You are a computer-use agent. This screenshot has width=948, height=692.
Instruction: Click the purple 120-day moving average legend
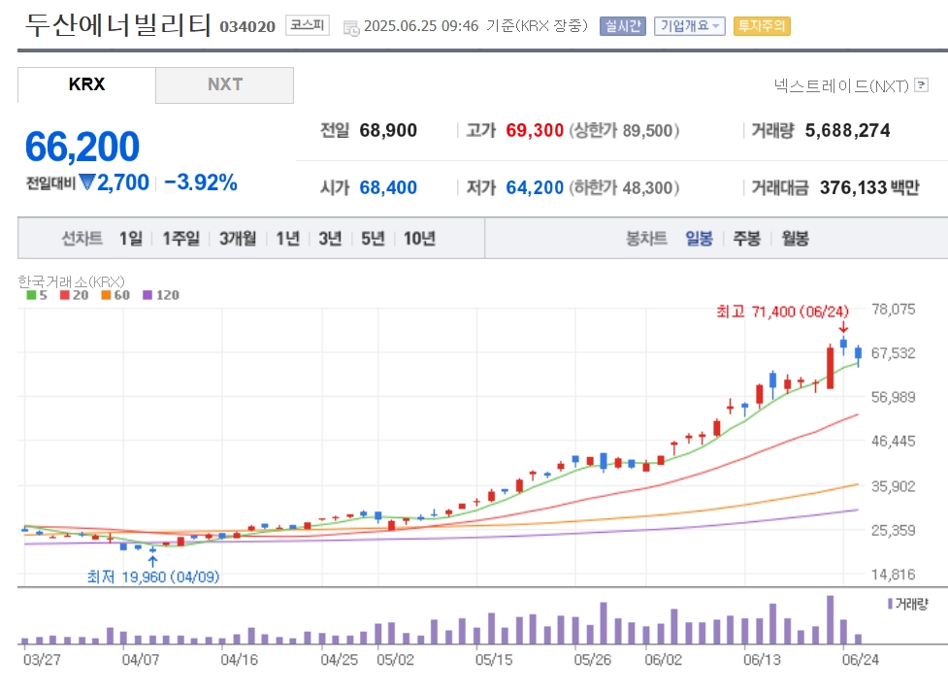point(161,295)
